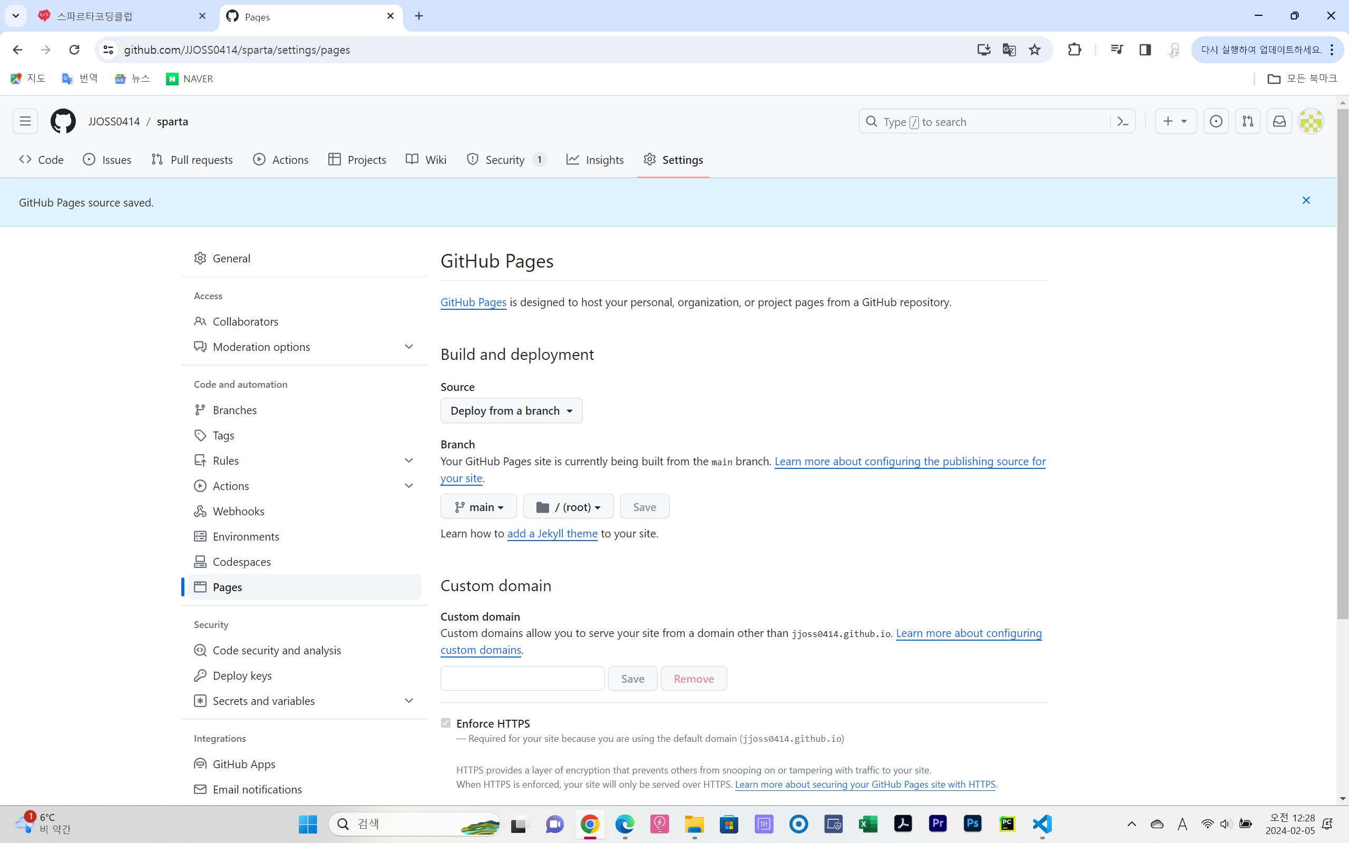1349x843 pixels.
Task: Open the NAVER bookmark
Action: point(190,79)
